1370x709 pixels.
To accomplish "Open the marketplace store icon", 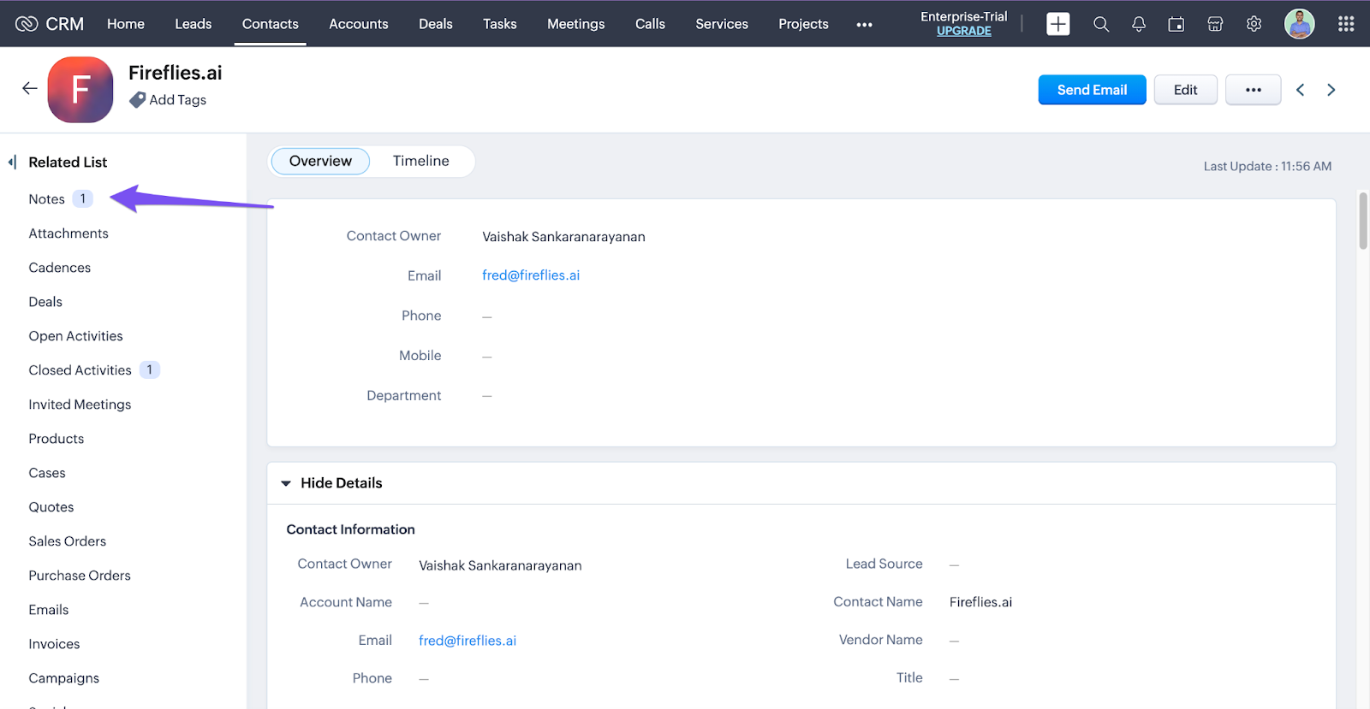I will tap(1215, 24).
